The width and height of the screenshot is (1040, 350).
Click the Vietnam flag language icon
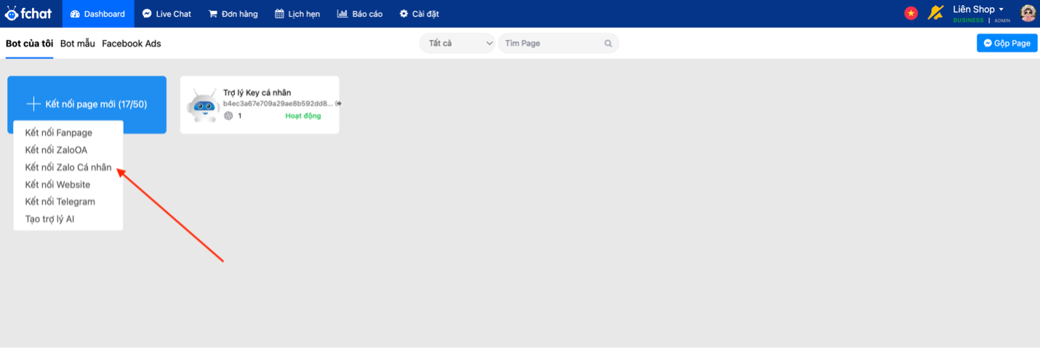[x=911, y=13]
